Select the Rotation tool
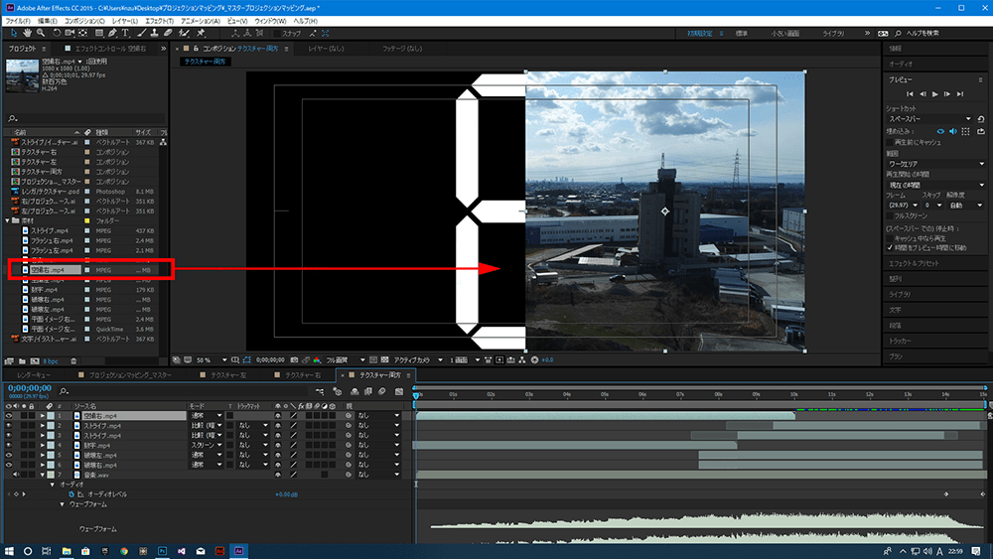Image resolution: width=993 pixels, height=559 pixels. point(55,33)
